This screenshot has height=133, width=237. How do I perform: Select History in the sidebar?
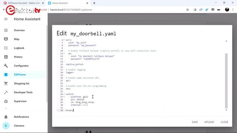point(18,57)
